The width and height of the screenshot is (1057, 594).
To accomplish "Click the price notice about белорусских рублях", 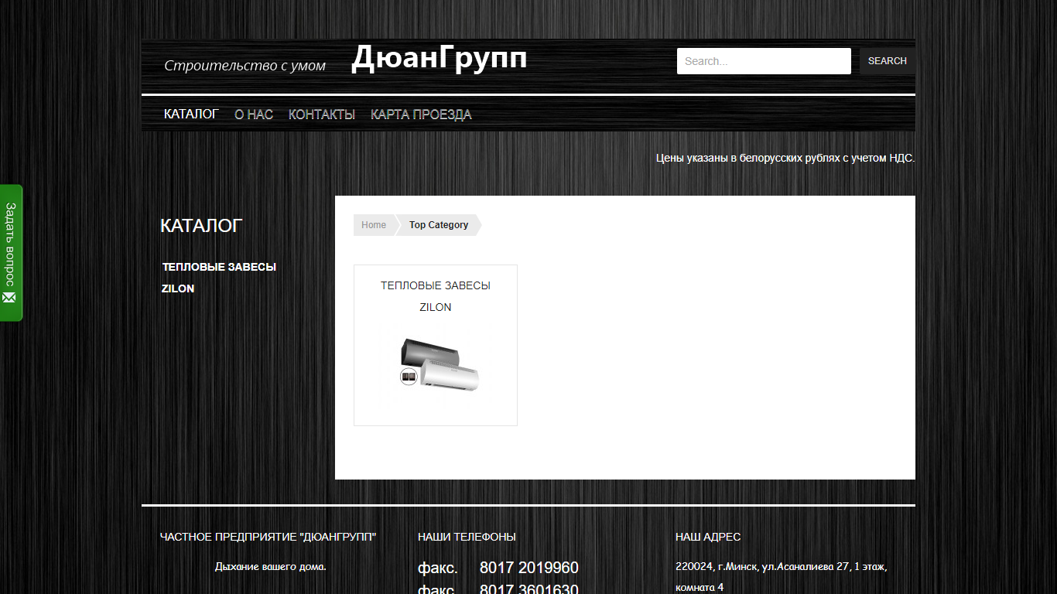I will click(x=785, y=158).
